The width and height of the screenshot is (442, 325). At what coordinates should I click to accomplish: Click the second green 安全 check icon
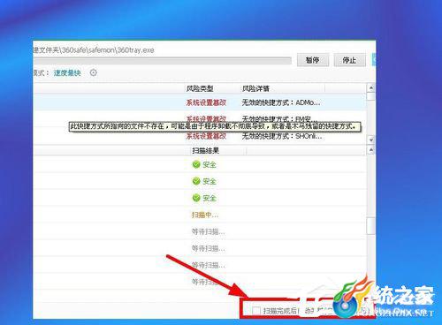196,181
